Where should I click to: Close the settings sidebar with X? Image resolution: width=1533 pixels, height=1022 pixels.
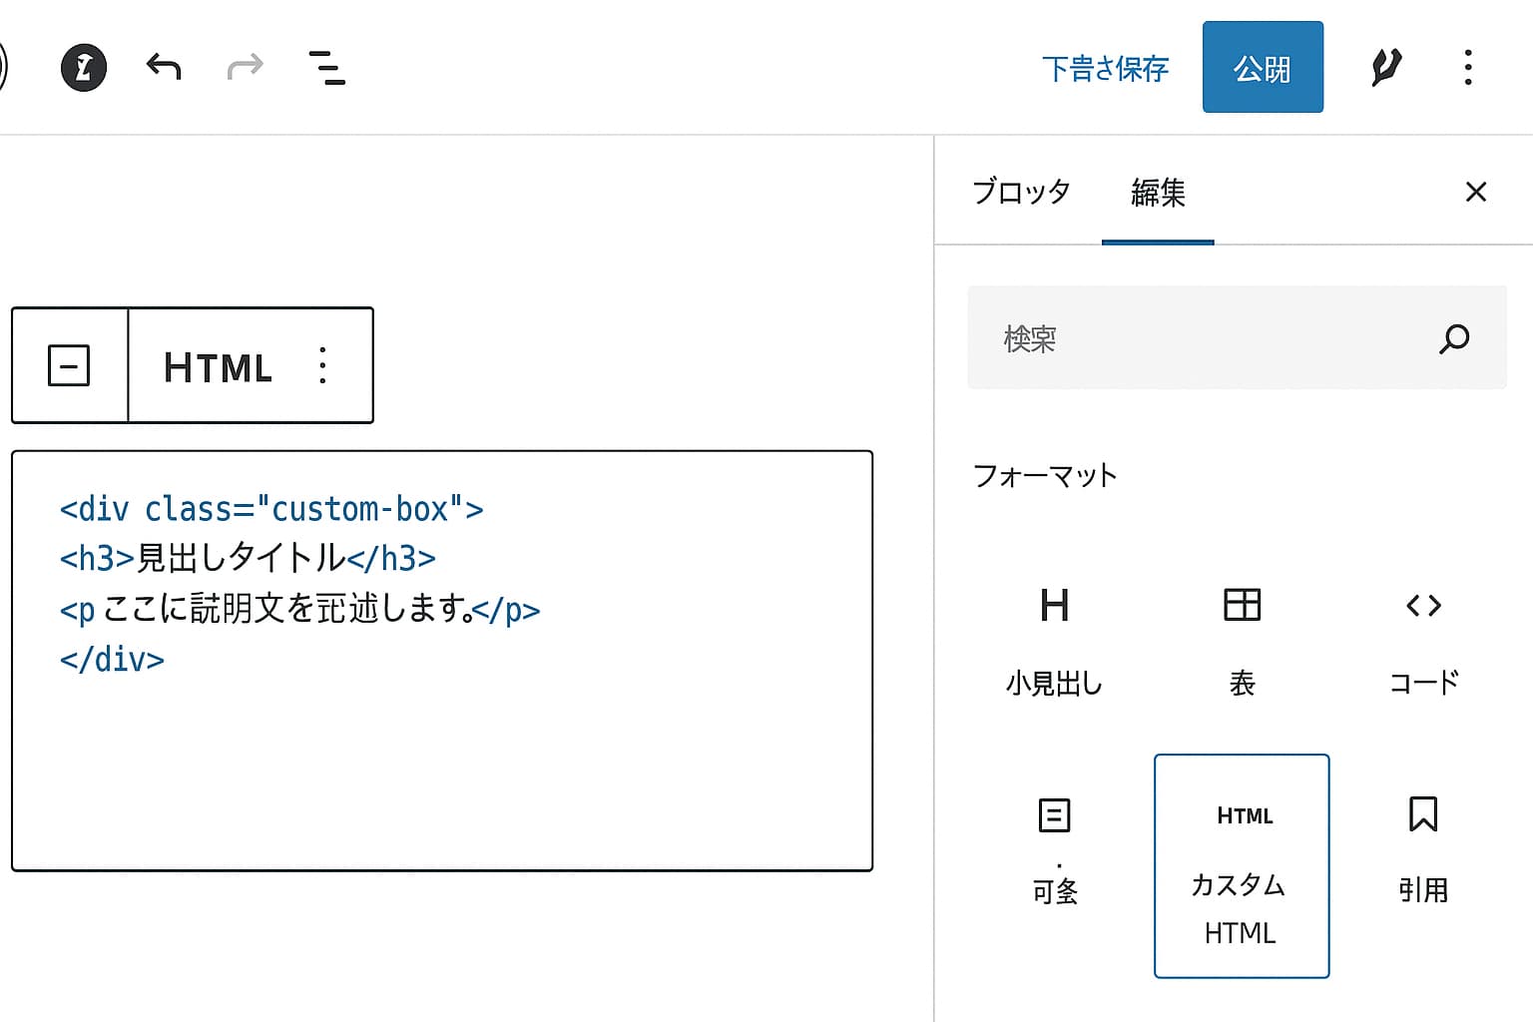point(1475,192)
